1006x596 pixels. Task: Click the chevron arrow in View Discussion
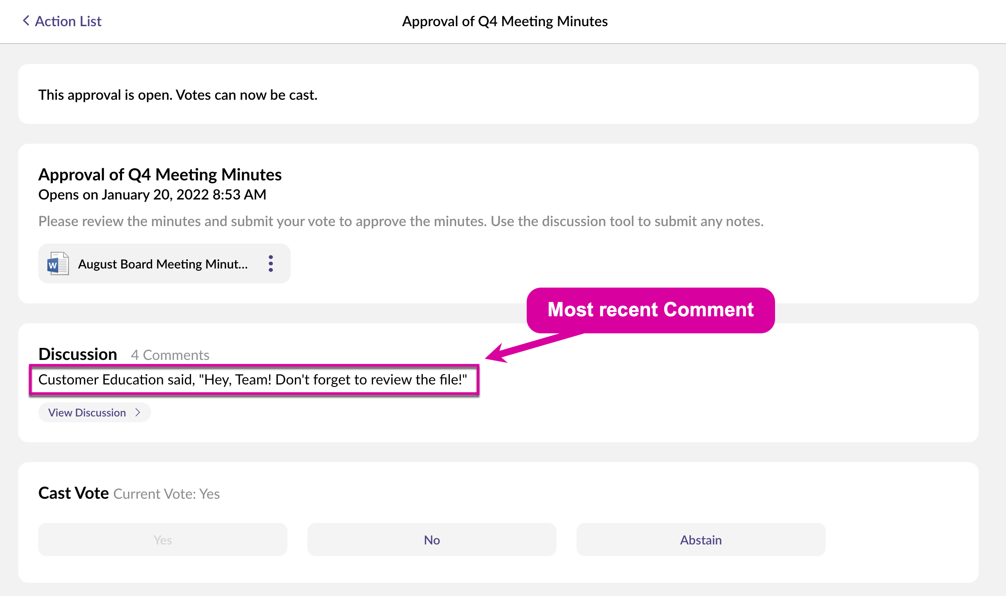(138, 412)
